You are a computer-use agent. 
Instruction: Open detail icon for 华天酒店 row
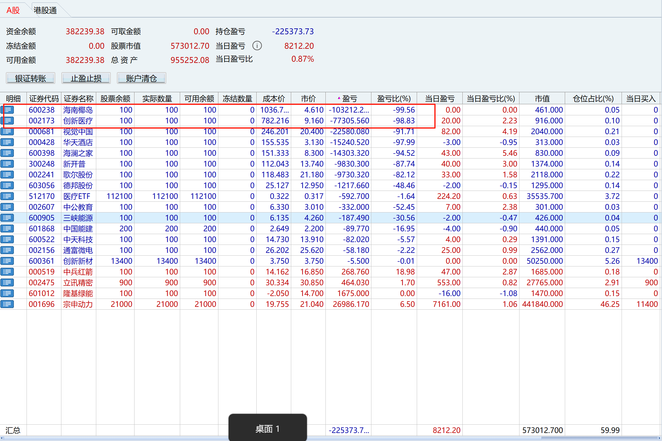click(x=7, y=142)
